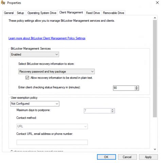Click the scroll up arrow of the scrollbar
Screen dimensions: 161x163
point(155,18)
